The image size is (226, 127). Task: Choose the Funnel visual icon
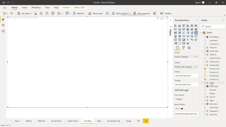click(x=180, y=33)
